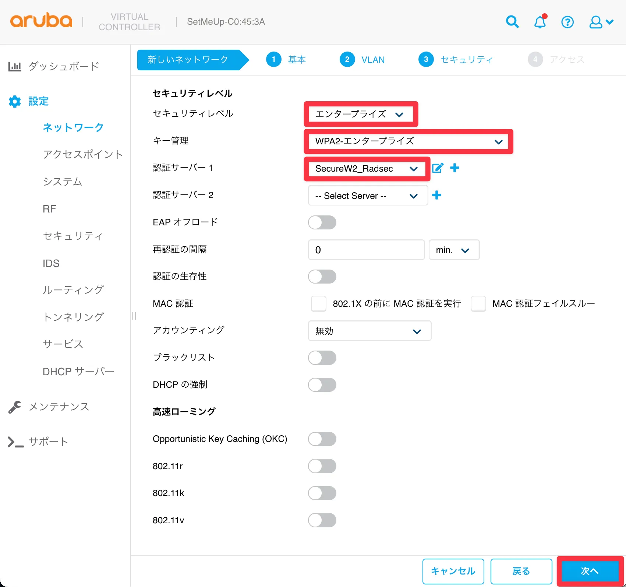
Task: Turn on the ブラックリスト toggle
Action: click(322, 358)
